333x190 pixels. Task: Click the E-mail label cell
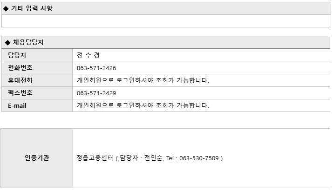pyautogui.click(x=37, y=105)
